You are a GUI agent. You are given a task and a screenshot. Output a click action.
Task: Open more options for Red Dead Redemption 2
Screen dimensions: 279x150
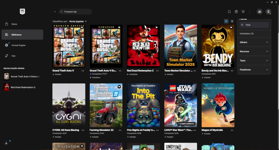(158, 71)
